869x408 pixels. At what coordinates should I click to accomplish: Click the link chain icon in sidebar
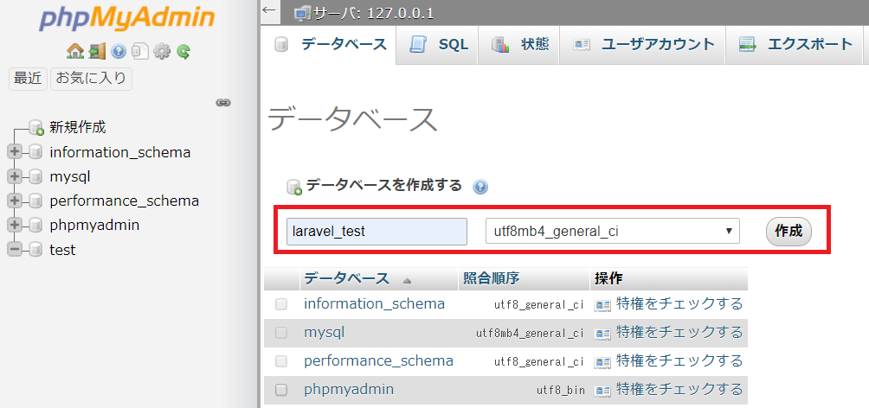click(x=223, y=102)
